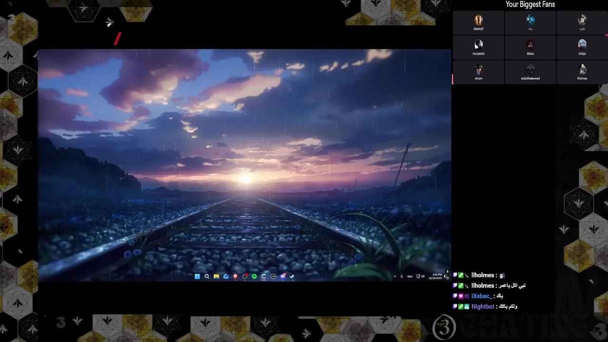This screenshot has height=342, width=608.
Task: Select the top-right fan card avatar
Action: (x=582, y=20)
